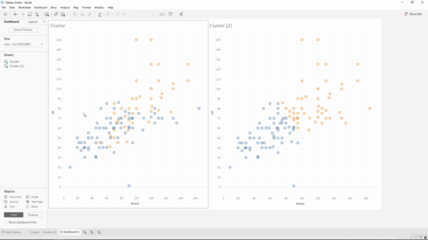
Task: Click the Sort ascending toolbar icon
Action: [82, 14]
